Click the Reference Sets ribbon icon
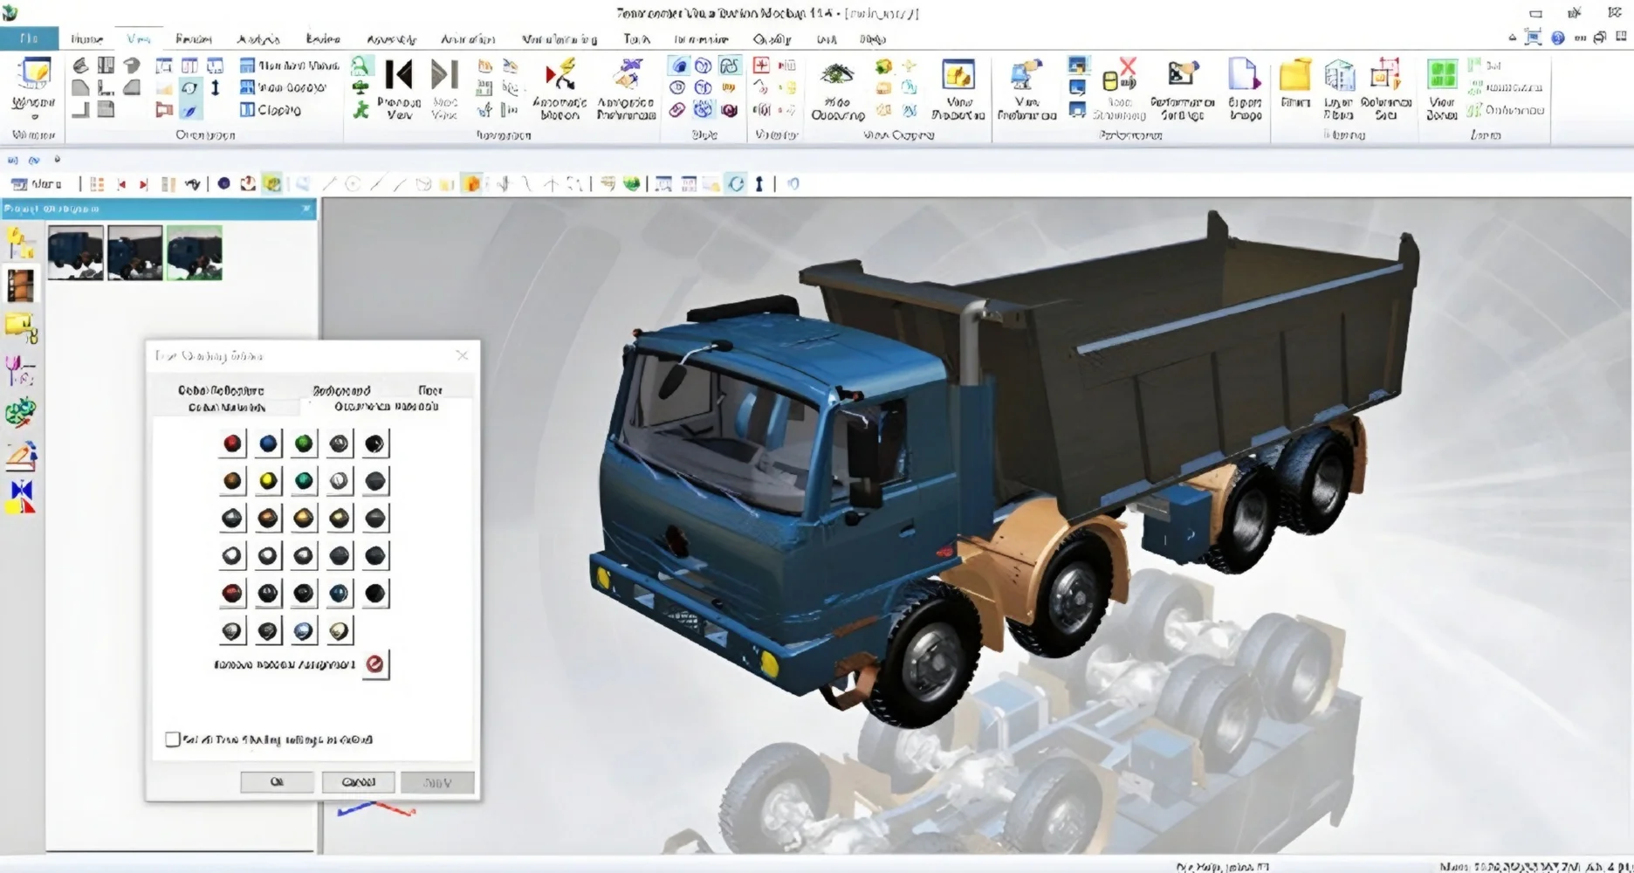This screenshot has height=873, width=1634. [1384, 77]
